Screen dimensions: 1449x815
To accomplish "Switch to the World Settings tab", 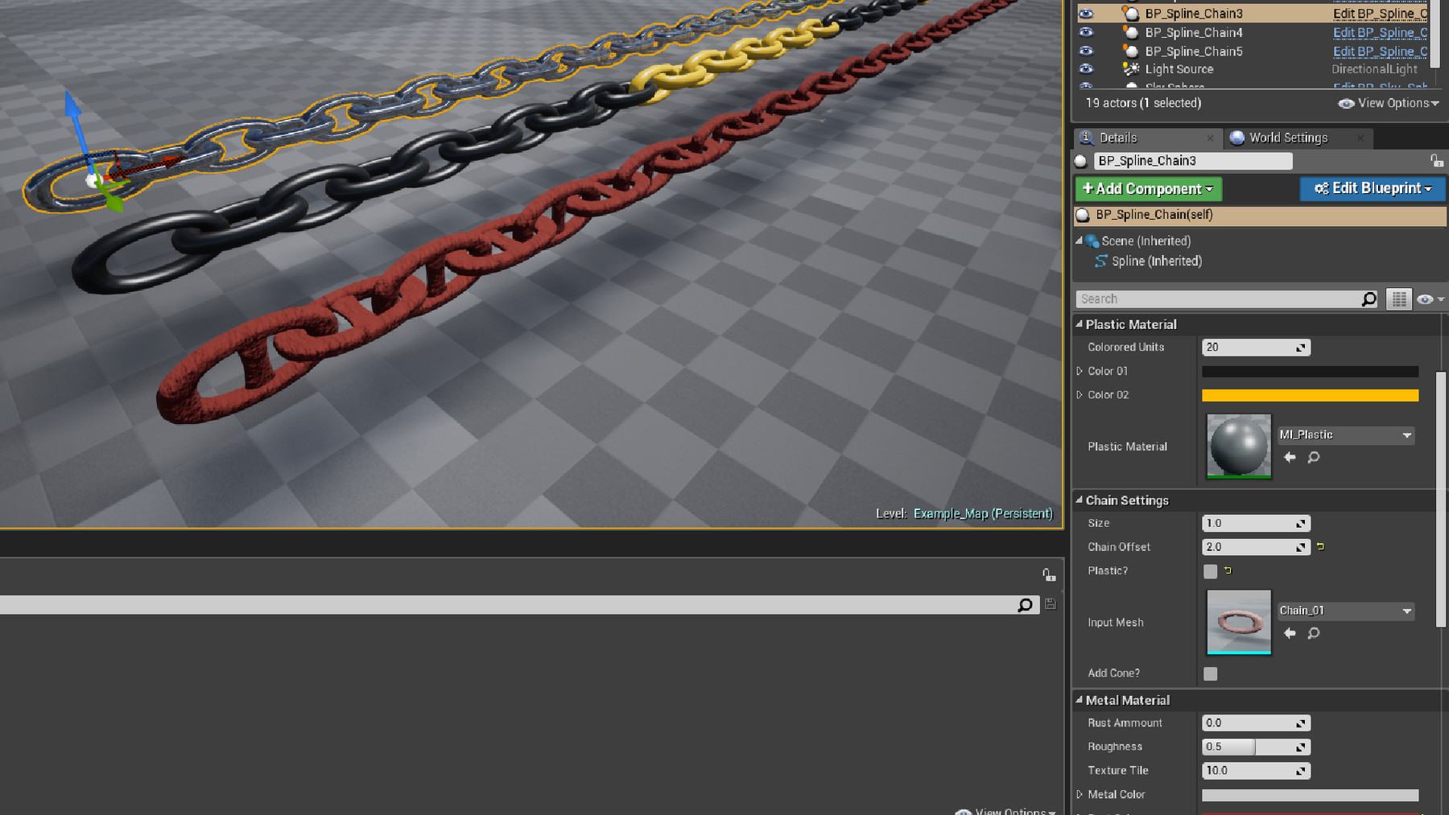I will (1288, 138).
